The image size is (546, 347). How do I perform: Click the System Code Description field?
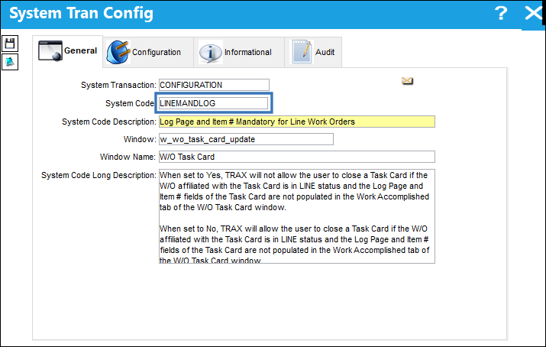click(x=297, y=122)
